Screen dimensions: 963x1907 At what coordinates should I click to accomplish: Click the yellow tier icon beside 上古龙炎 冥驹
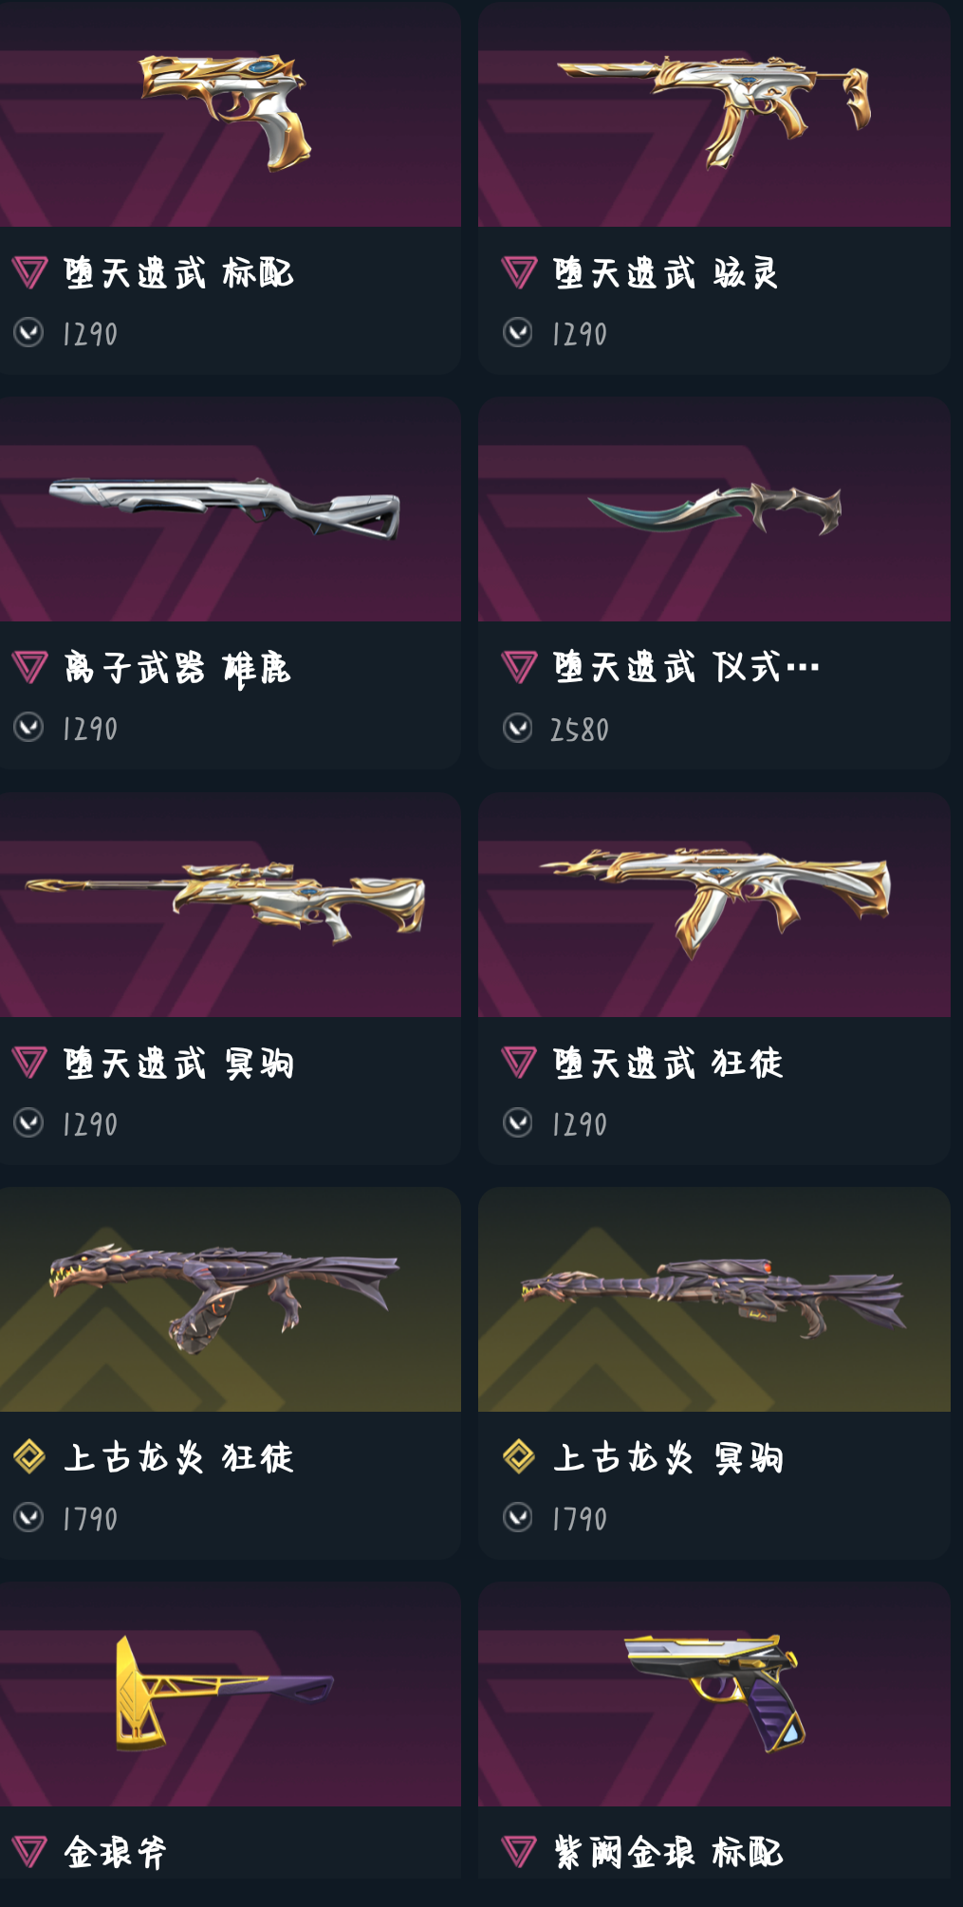pyautogui.click(x=519, y=1456)
